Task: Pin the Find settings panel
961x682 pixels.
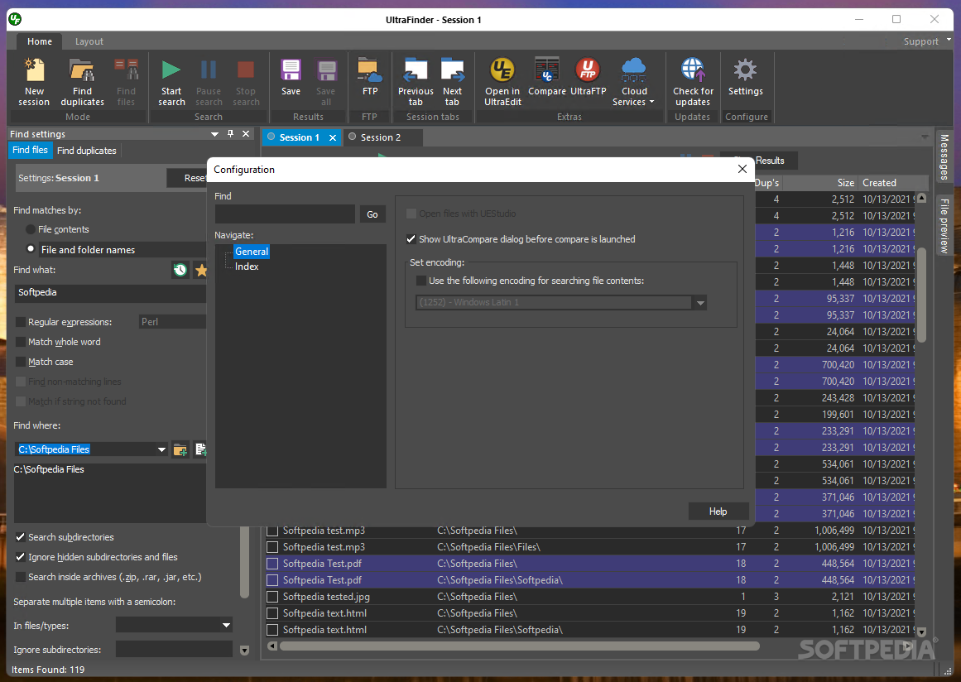Action: coord(230,133)
